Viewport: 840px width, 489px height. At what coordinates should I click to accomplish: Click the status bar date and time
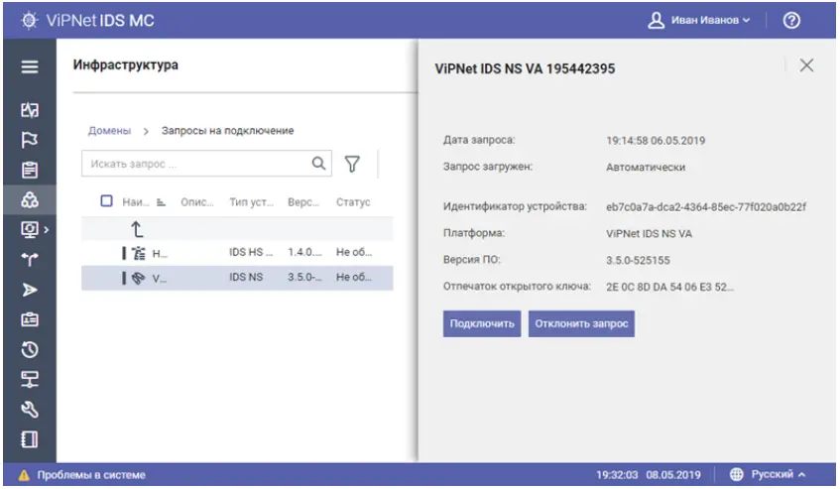coord(649,475)
